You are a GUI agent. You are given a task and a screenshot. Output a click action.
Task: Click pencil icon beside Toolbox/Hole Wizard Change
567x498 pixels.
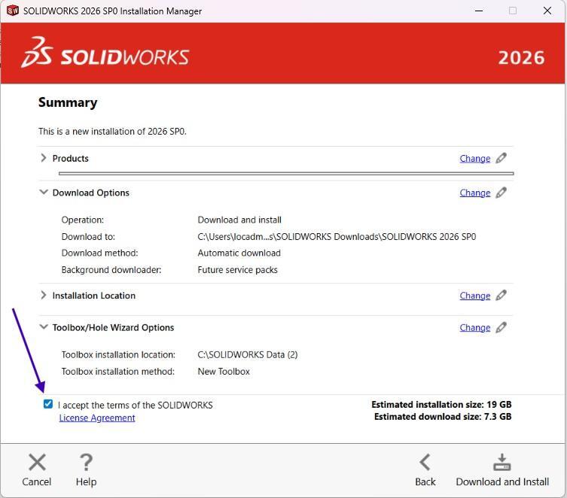(x=501, y=327)
